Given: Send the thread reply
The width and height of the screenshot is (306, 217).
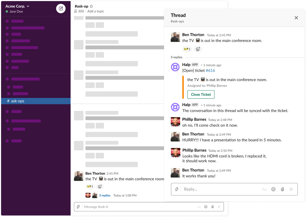Looking at the screenshot, I should 291,189.
